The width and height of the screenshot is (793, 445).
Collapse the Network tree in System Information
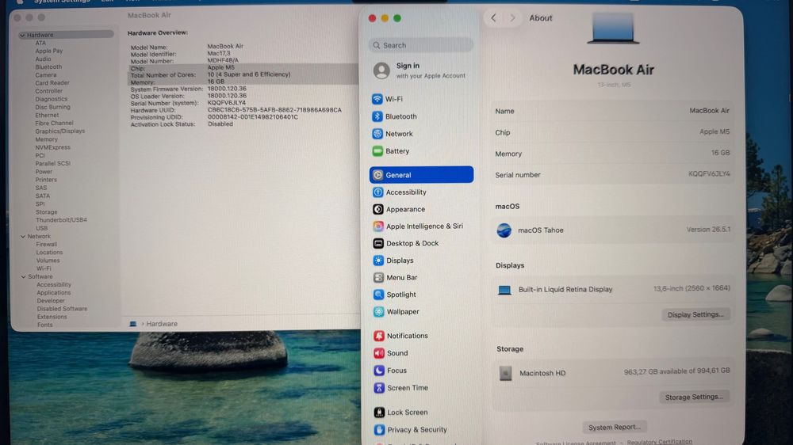pos(23,237)
